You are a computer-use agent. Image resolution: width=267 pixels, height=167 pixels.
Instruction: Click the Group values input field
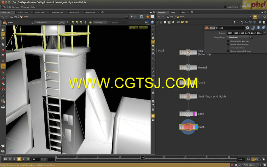(x=245, y=33)
